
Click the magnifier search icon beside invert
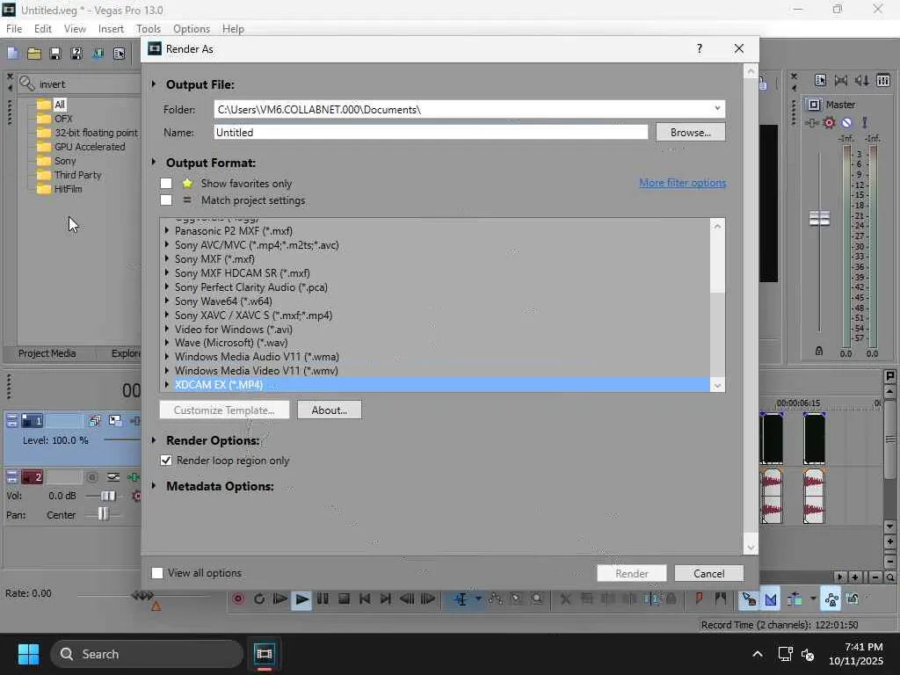tap(27, 83)
